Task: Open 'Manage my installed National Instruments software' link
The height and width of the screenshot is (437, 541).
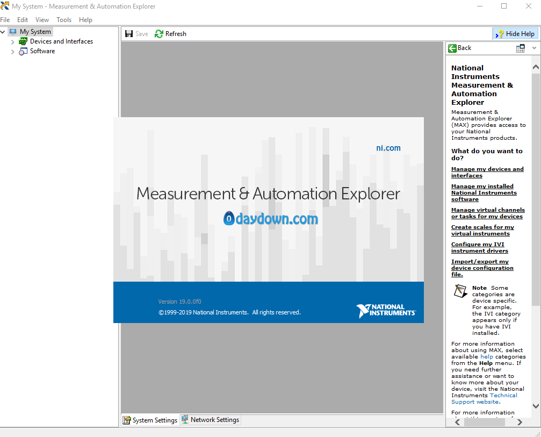Action: 484,192
